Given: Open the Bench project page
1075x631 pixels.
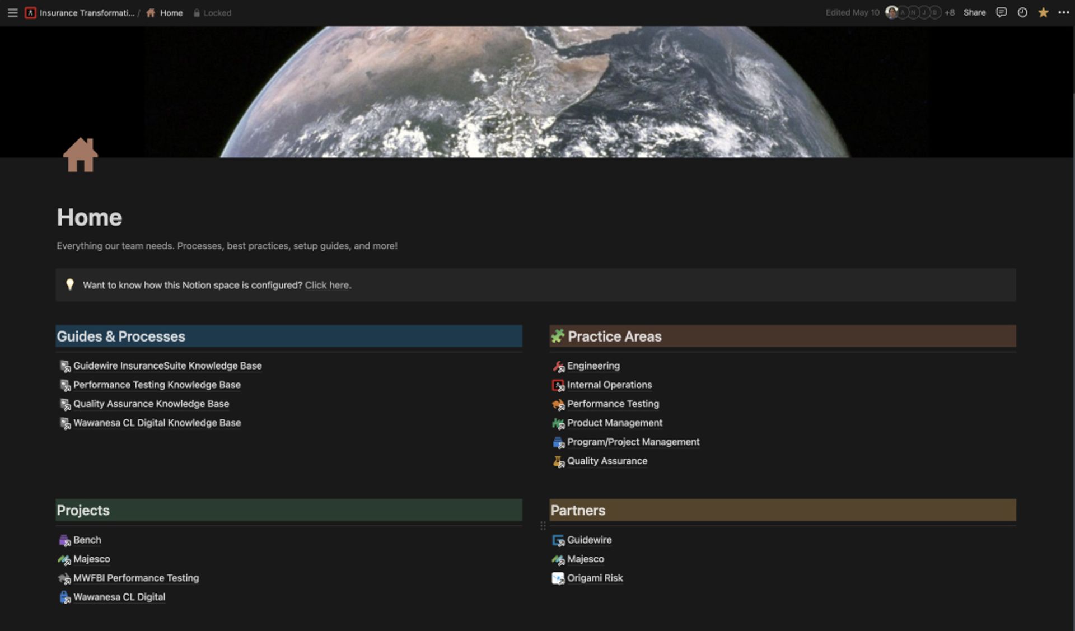Looking at the screenshot, I should (87, 540).
